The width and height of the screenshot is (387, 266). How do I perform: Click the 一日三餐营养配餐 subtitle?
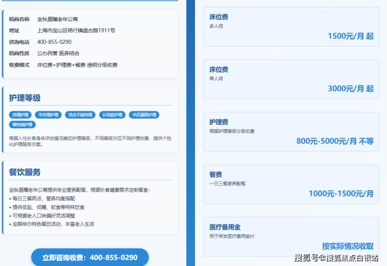(227, 183)
